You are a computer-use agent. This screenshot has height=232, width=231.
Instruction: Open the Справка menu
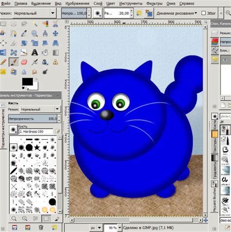(x=187, y=3)
